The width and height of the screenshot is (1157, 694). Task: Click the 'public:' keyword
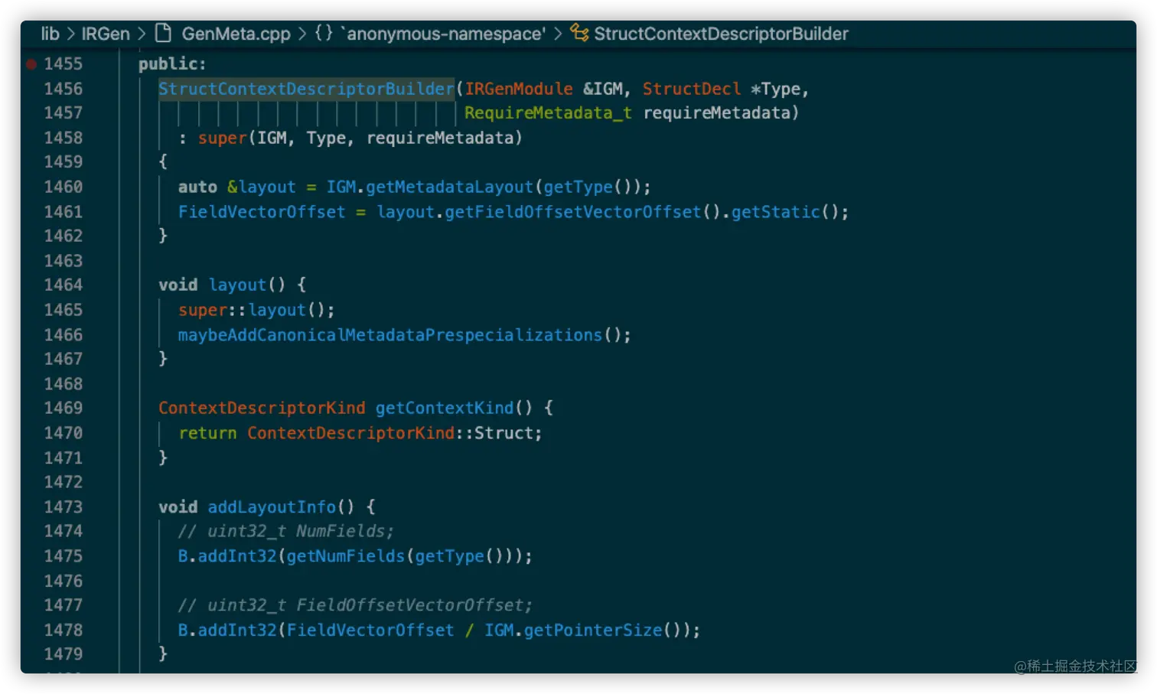click(x=172, y=64)
